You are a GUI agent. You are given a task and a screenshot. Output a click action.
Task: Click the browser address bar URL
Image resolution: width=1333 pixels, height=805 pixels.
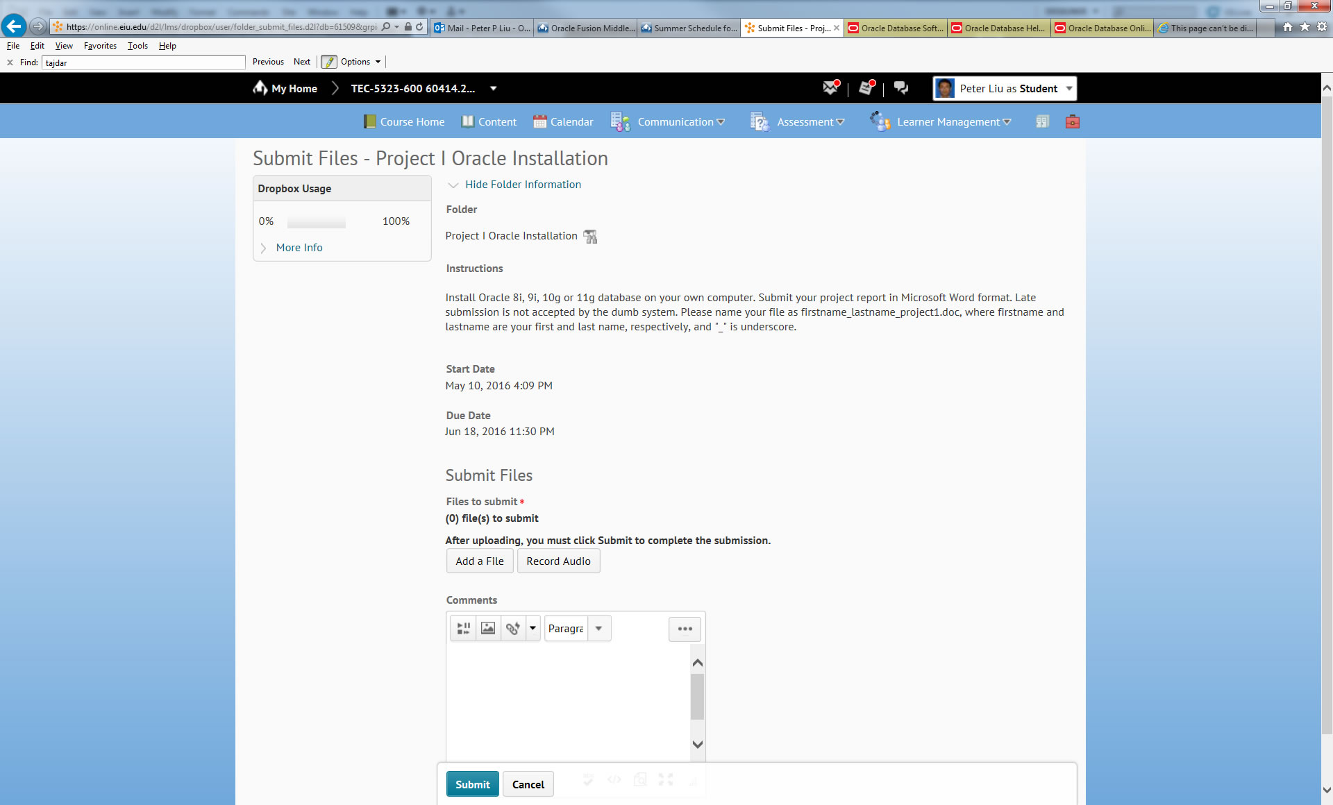[x=221, y=27]
